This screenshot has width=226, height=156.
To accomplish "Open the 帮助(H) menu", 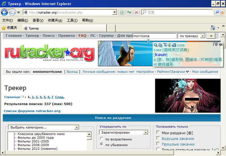I will pyautogui.click(x=88, y=20).
